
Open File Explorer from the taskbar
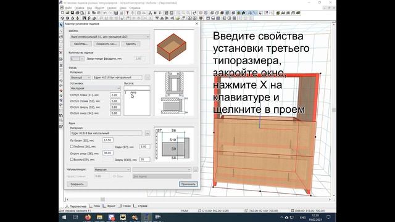[x=99, y=217]
